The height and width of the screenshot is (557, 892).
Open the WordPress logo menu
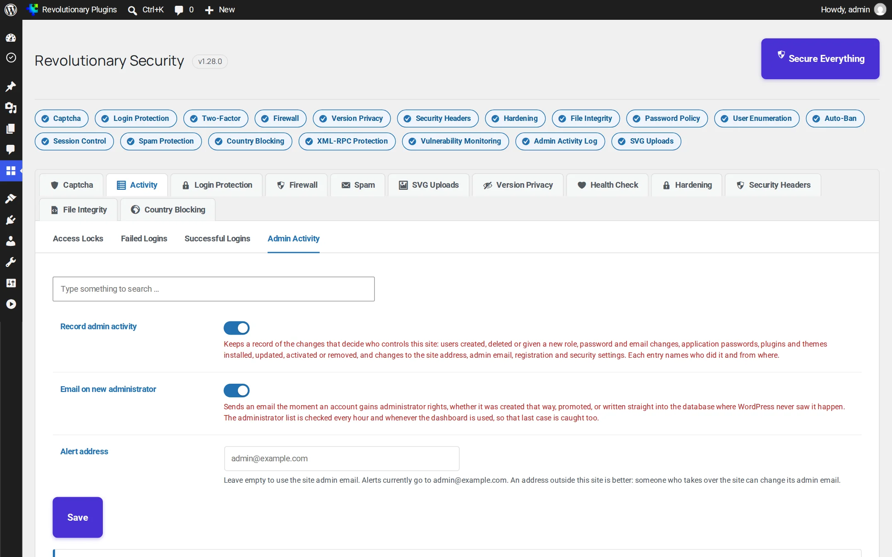pyautogui.click(x=11, y=9)
